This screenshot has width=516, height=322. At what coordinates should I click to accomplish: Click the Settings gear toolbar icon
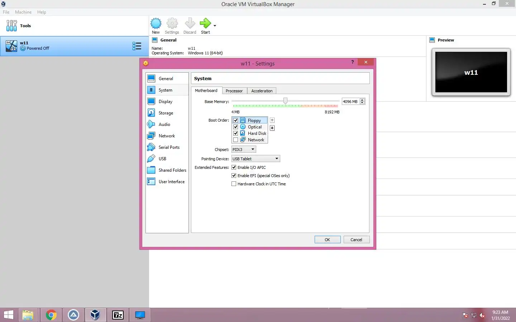coord(172,23)
